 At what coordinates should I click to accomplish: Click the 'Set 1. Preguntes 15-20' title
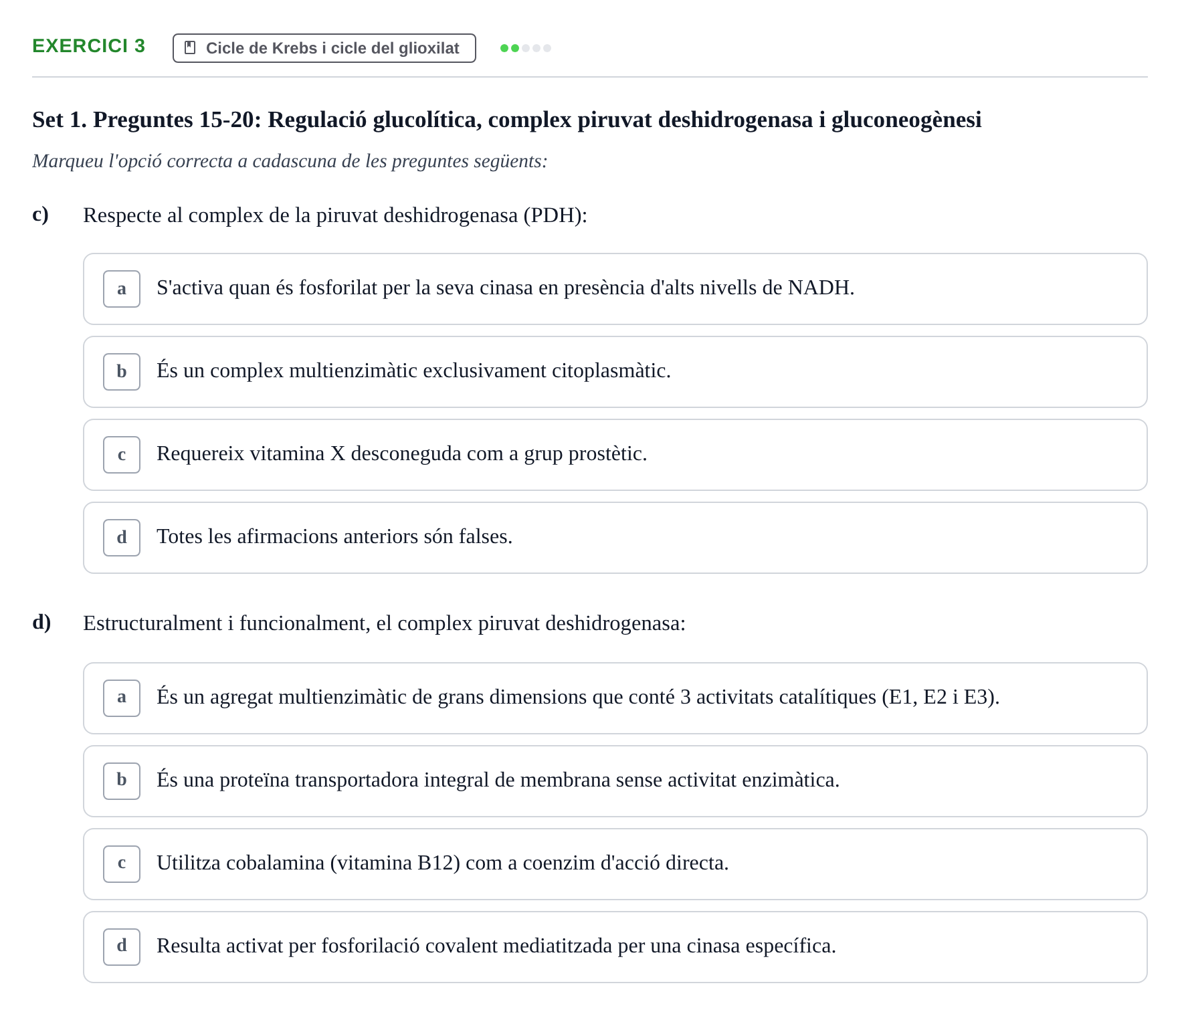(507, 120)
